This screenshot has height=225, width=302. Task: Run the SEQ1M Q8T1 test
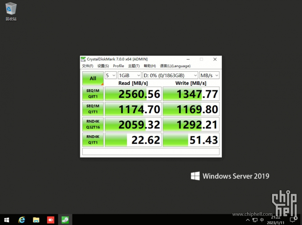(x=93, y=94)
